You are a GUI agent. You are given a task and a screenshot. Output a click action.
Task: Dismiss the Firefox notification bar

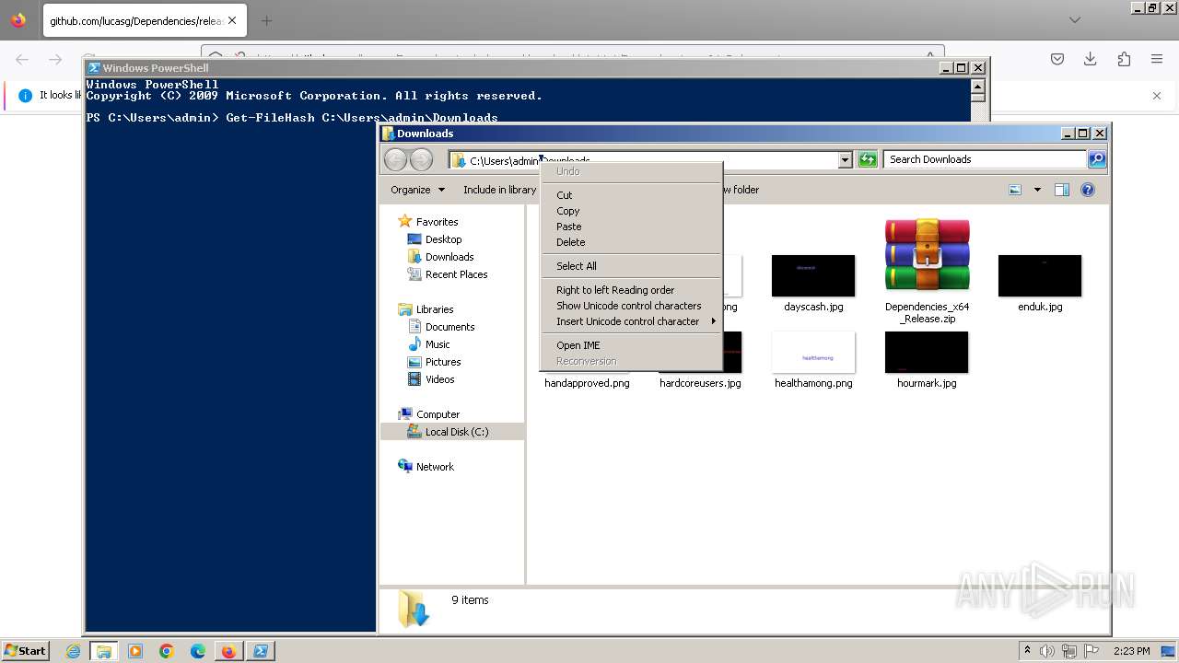[1157, 95]
